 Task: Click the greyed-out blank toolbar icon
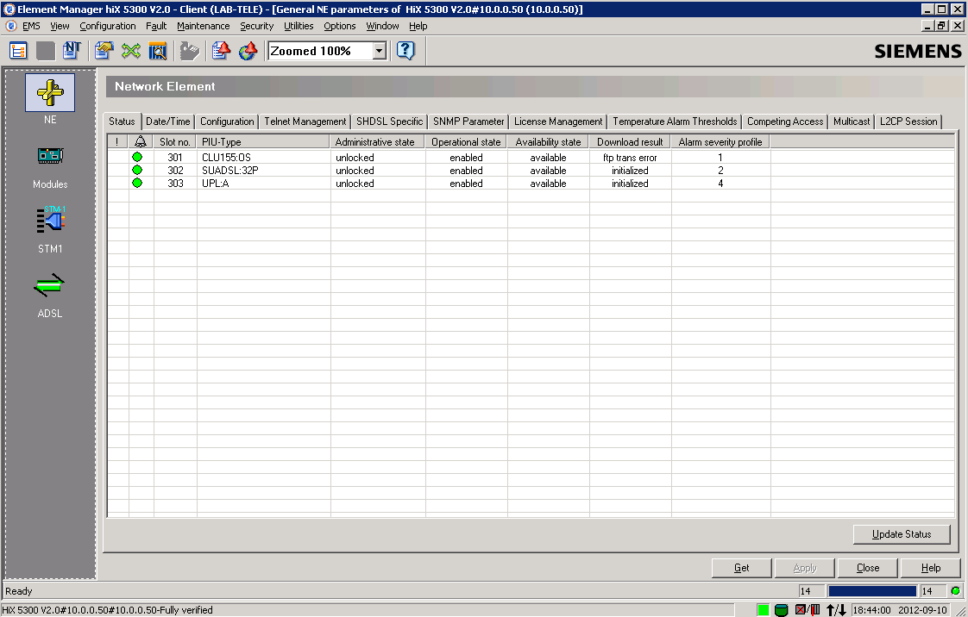46,51
